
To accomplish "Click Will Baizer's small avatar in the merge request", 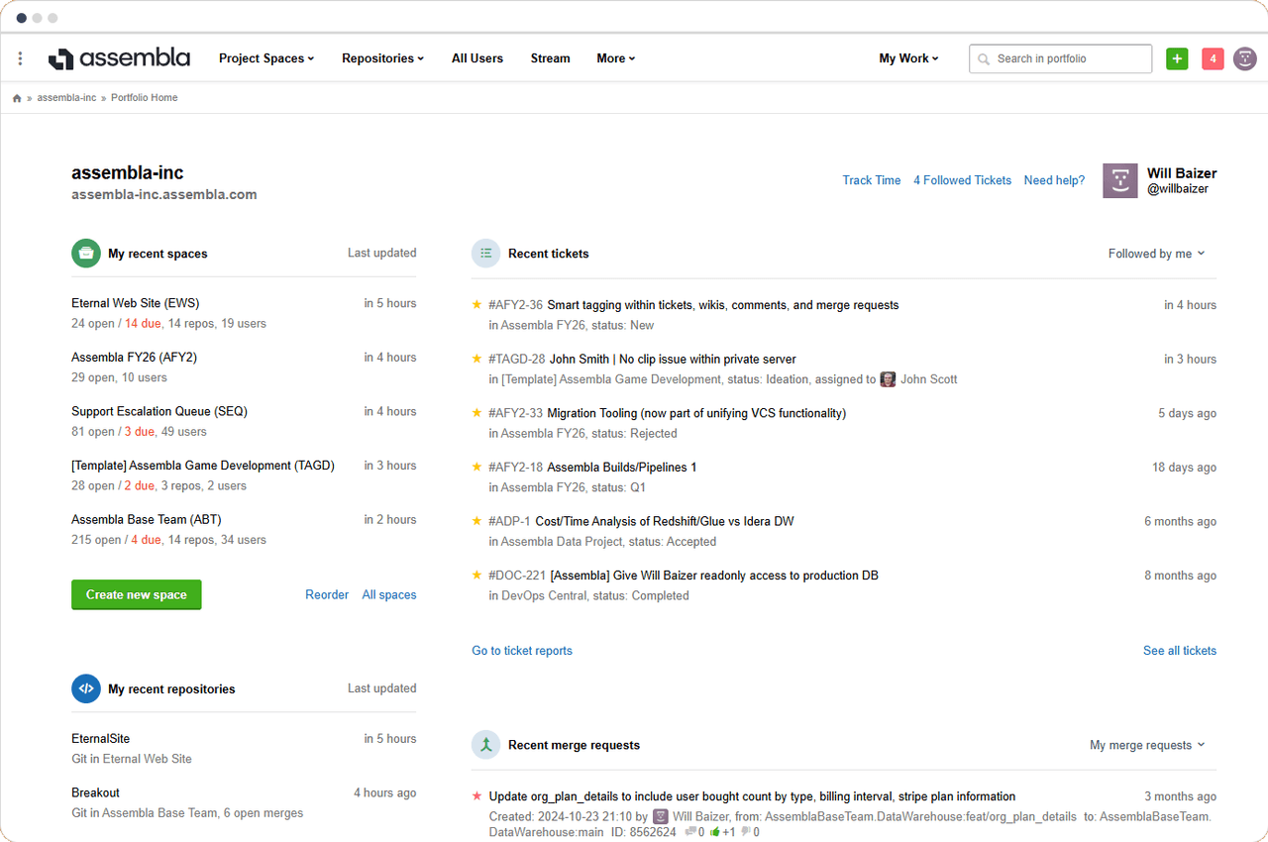I will pyautogui.click(x=660, y=817).
